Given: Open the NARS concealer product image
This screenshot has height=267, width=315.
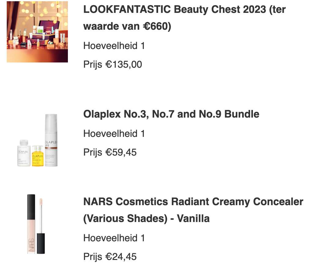Looking at the screenshot, I should click(36, 224).
